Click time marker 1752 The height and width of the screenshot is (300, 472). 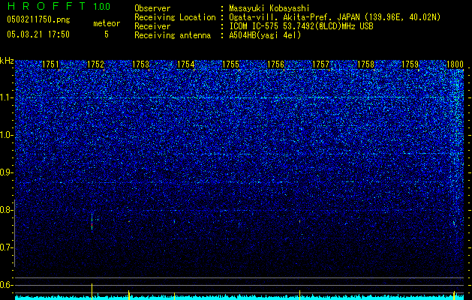click(95, 64)
